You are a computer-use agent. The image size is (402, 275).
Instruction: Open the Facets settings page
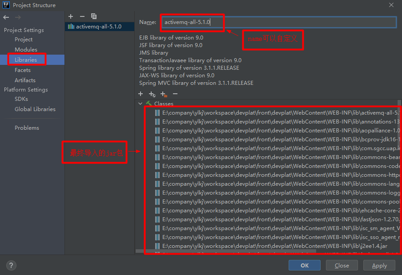click(x=23, y=70)
